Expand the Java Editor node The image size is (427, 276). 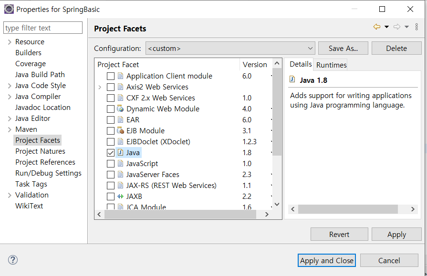[10, 118]
